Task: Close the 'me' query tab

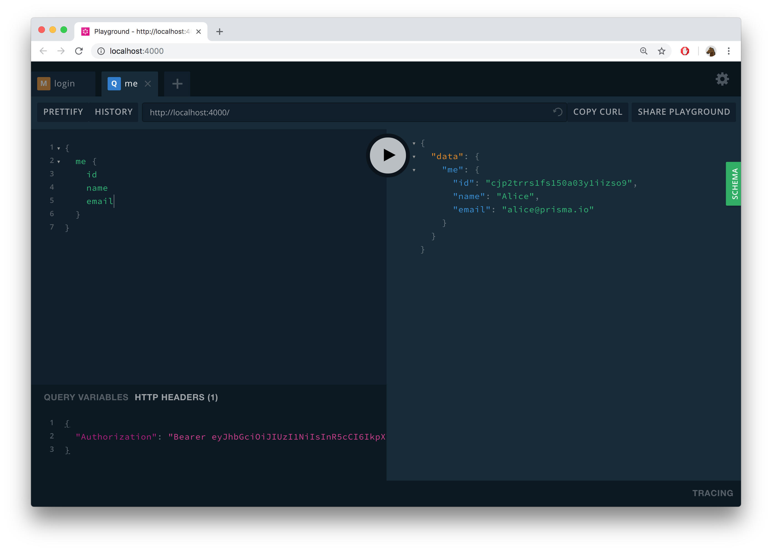Action: pos(148,83)
